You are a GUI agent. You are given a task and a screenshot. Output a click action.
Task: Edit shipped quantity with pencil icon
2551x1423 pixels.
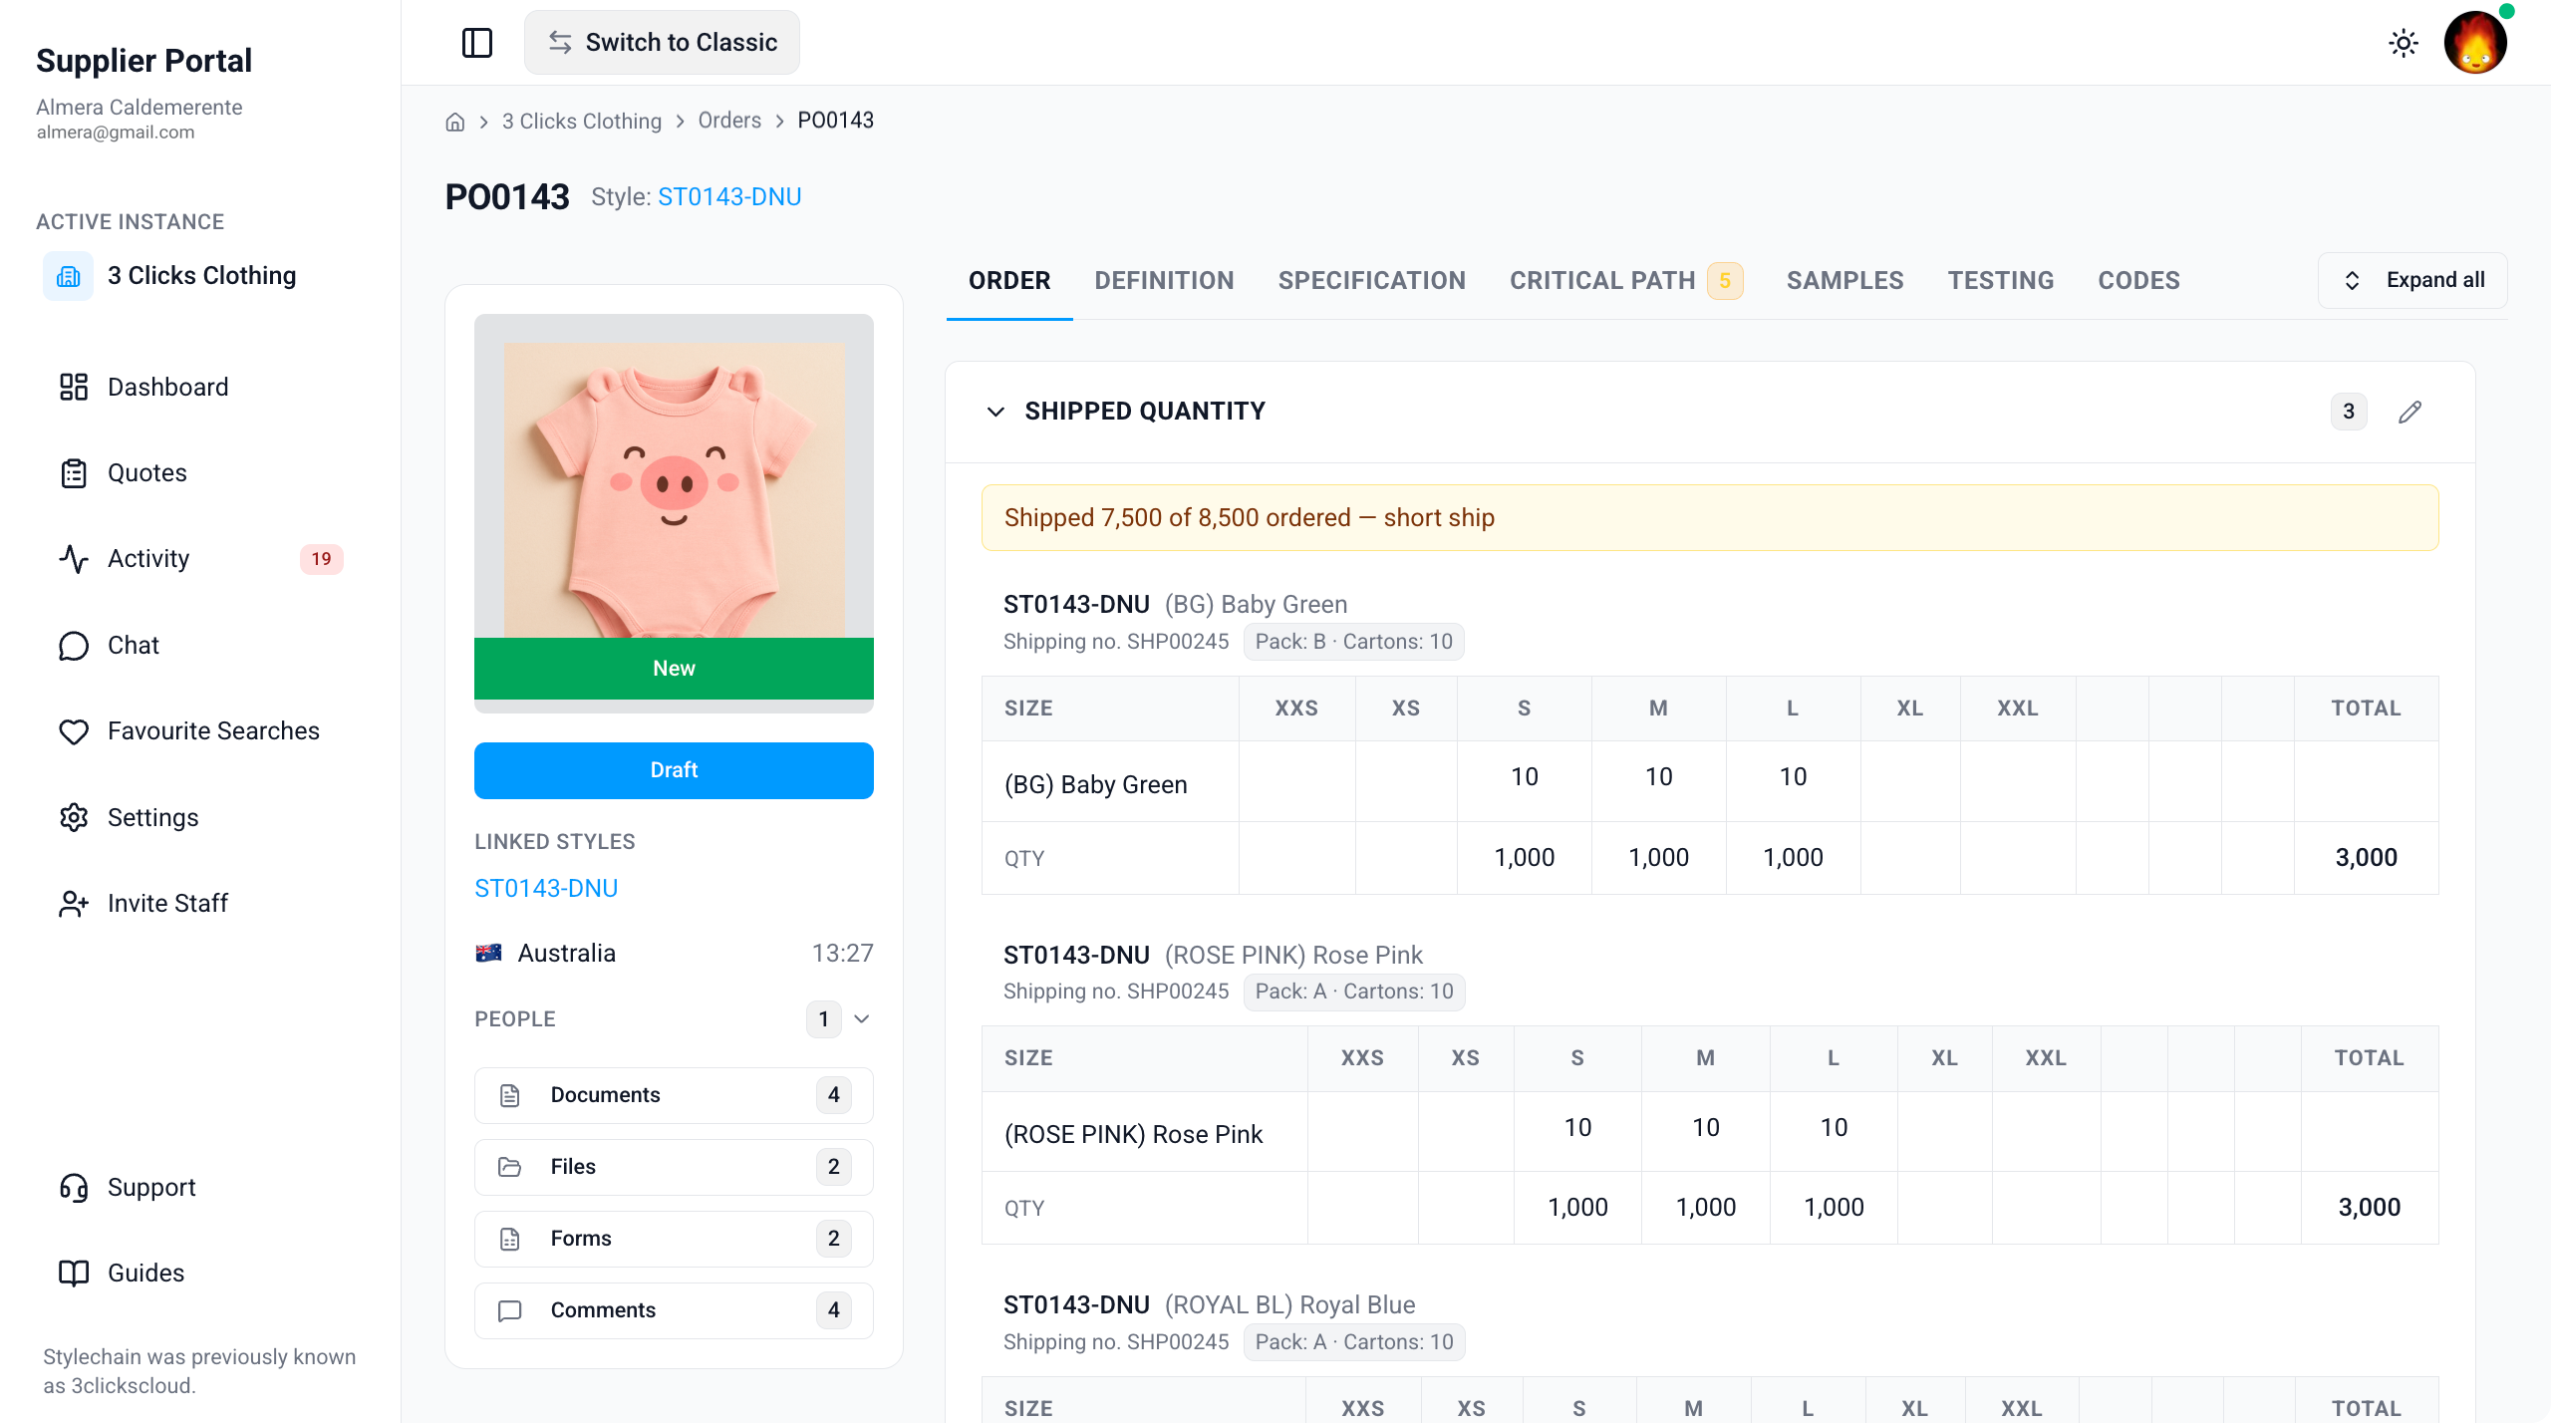point(2409,412)
